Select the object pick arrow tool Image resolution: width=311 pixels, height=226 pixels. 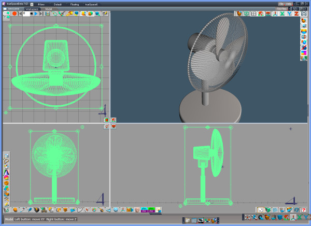[261, 210]
